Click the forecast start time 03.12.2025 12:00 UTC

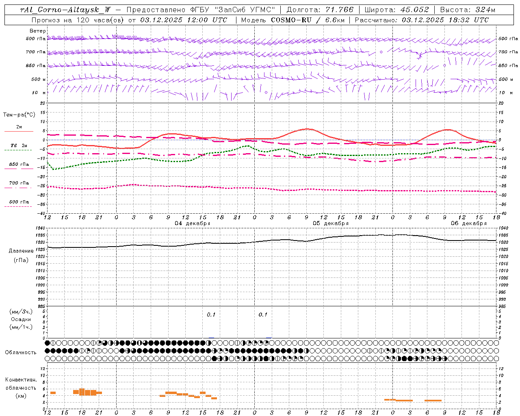pos(184,20)
